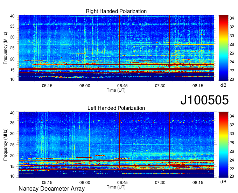Click "Time (UT)" label under Left Handed plot

click(x=116, y=187)
